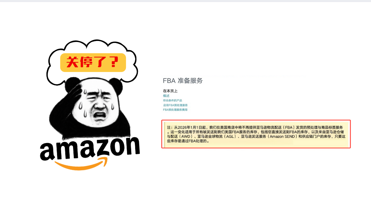
Task: Open the 启用FBA预处理服务 link
Action: (x=175, y=105)
